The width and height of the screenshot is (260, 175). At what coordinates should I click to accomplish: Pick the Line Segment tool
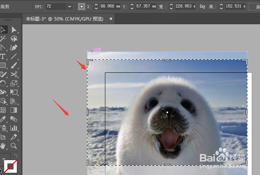point(14,57)
